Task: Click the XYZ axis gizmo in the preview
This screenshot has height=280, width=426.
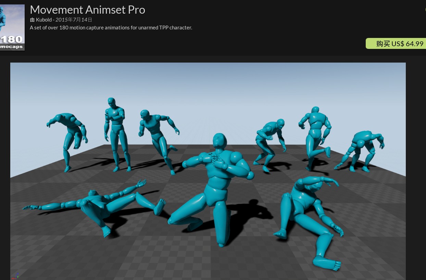Action: click(x=15, y=276)
